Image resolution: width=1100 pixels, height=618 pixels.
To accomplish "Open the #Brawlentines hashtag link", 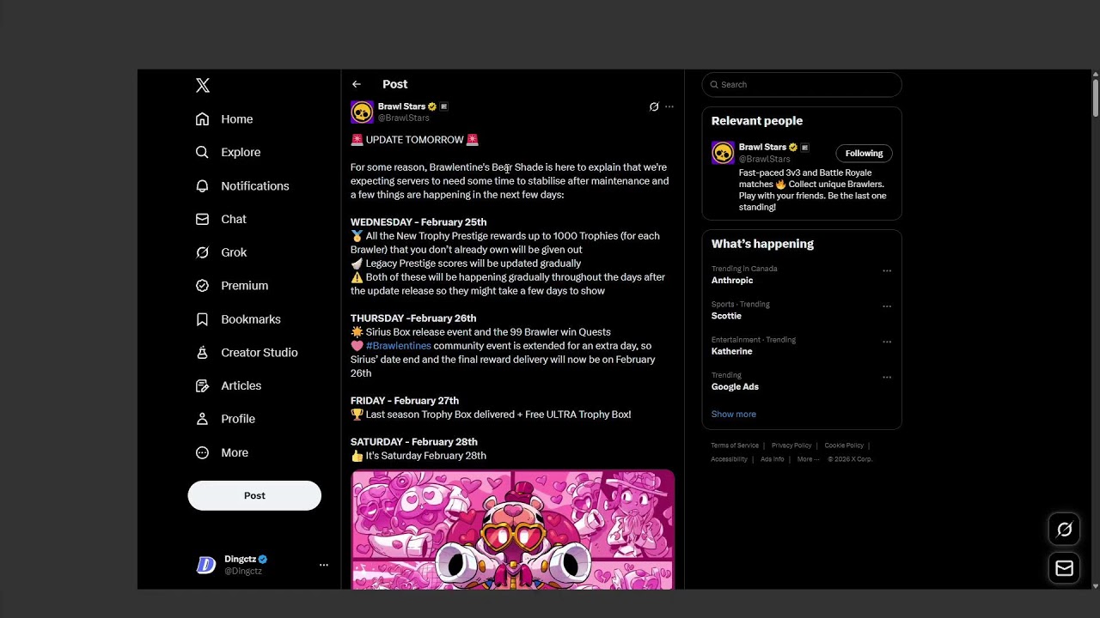I will [399, 346].
